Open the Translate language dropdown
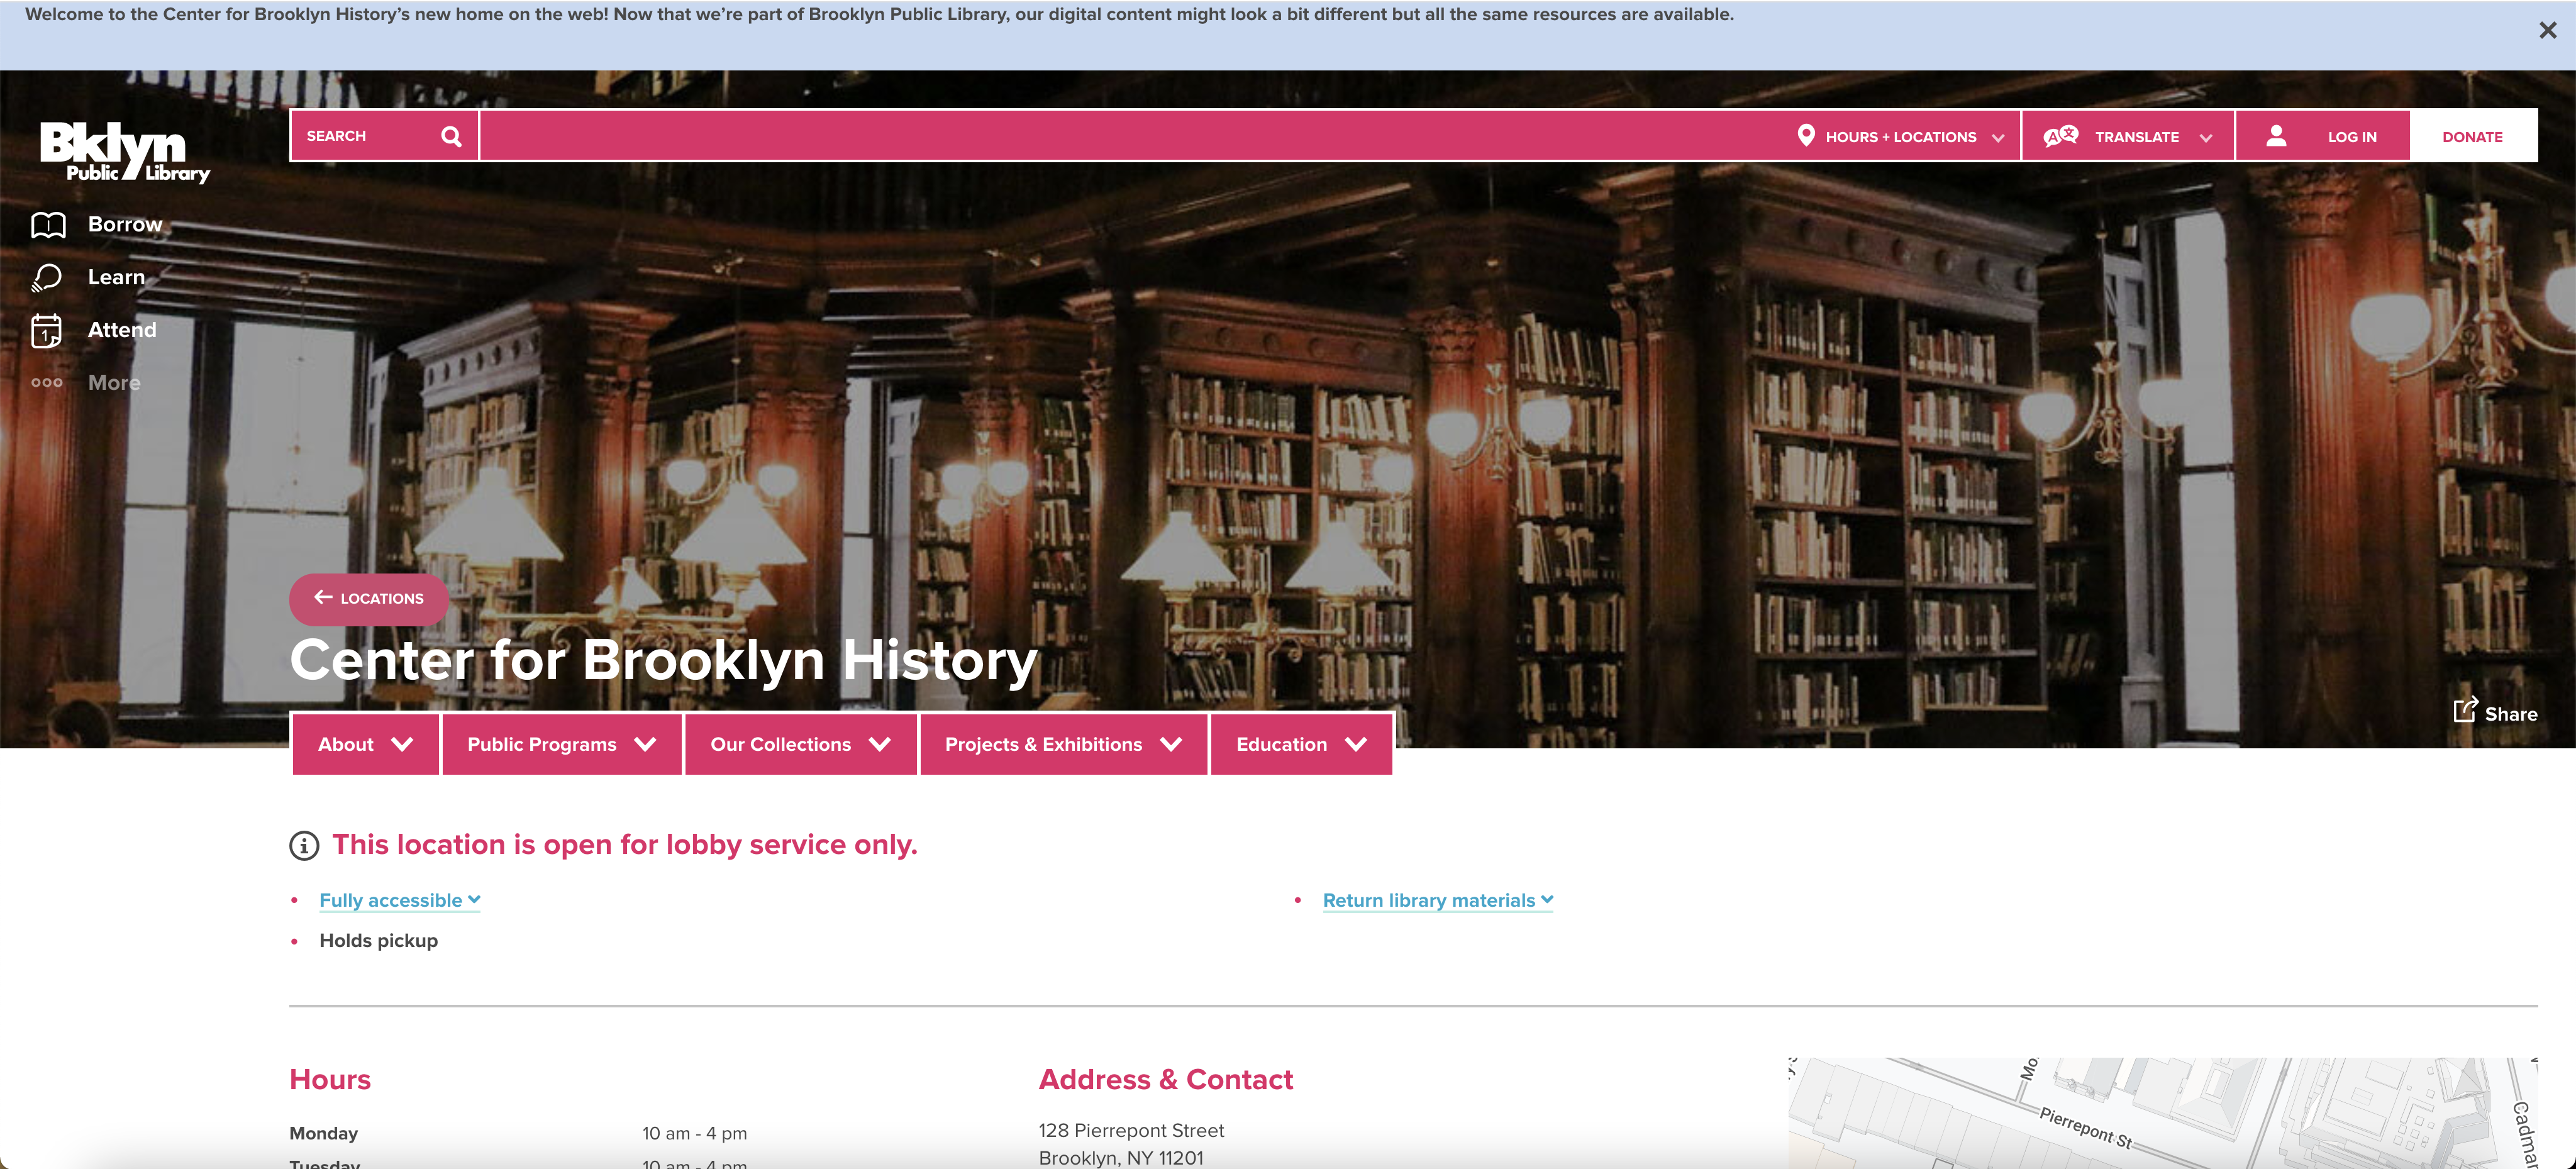The height and width of the screenshot is (1169, 2576). (x=2128, y=137)
